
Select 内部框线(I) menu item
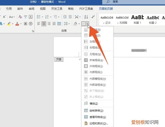[97, 72]
